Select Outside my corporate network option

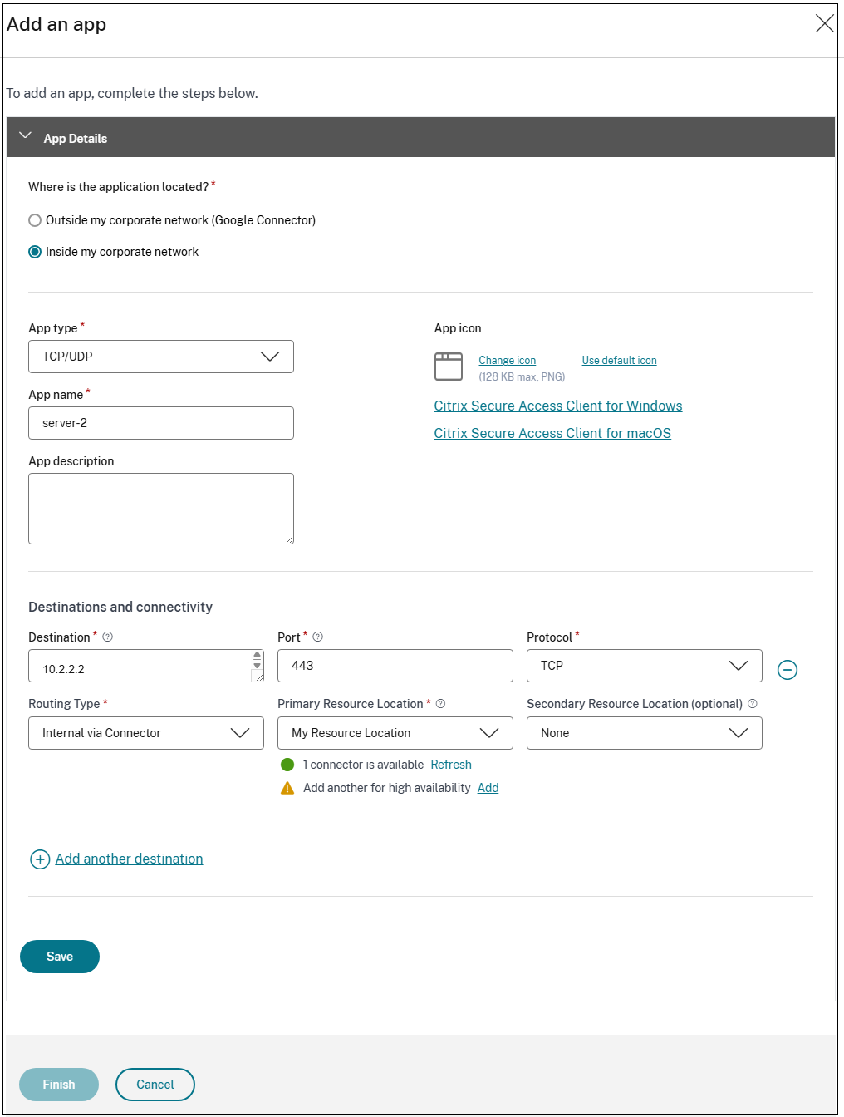pyautogui.click(x=35, y=220)
